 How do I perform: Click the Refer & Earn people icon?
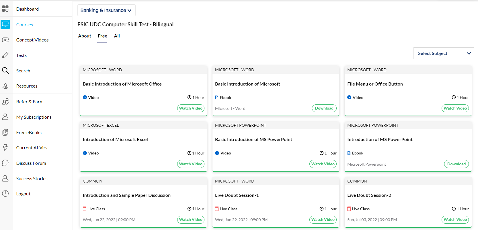pos(5,102)
